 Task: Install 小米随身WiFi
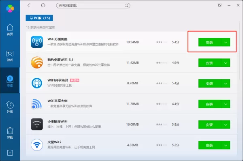(210, 125)
